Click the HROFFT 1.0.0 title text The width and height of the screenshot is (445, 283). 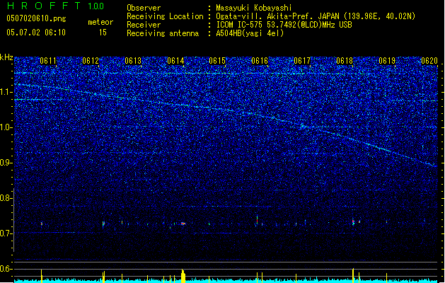tap(56, 6)
